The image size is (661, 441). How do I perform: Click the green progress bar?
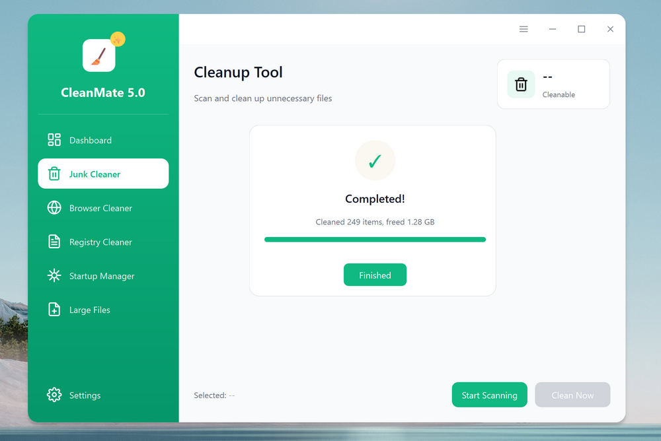[x=375, y=239]
